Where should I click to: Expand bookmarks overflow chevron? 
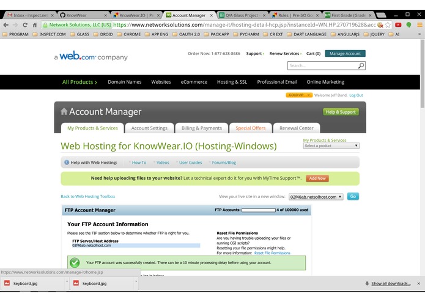click(x=419, y=34)
